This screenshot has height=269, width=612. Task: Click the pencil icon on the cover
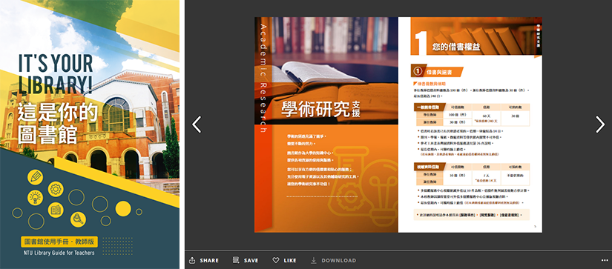point(35,177)
